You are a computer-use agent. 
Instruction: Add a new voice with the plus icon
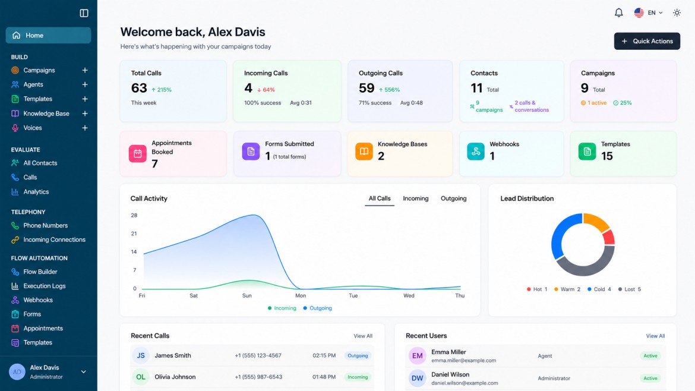coord(85,128)
